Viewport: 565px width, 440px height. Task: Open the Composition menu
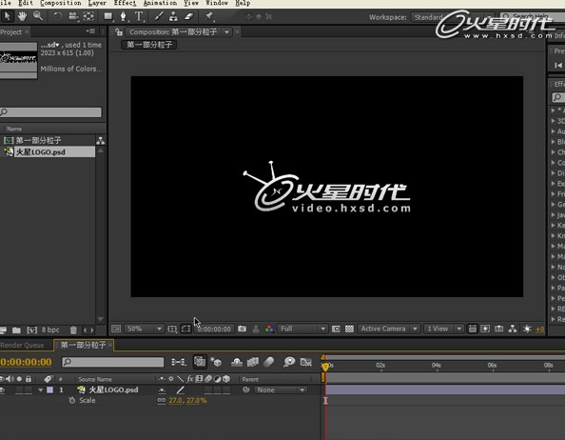pos(61,3)
